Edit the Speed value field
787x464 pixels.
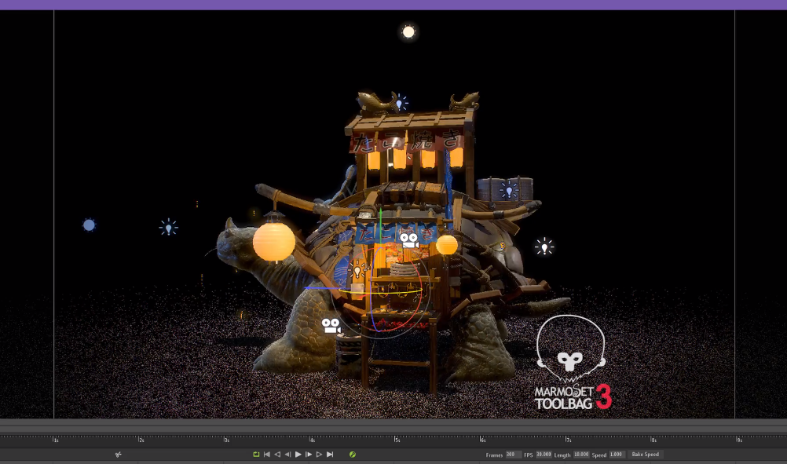coord(617,455)
